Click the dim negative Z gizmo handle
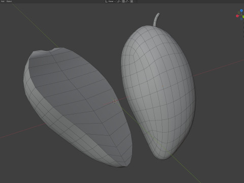Screen dimensions: 244x183 pyautogui.click(x=241, y=19)
